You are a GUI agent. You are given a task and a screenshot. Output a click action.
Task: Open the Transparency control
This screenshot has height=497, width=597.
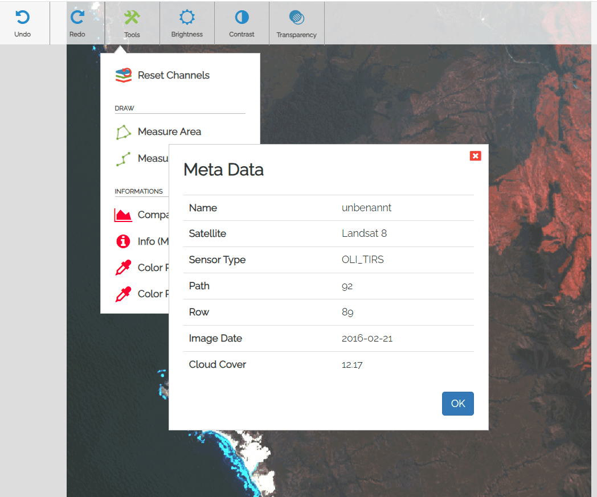(x=296, y=23)
